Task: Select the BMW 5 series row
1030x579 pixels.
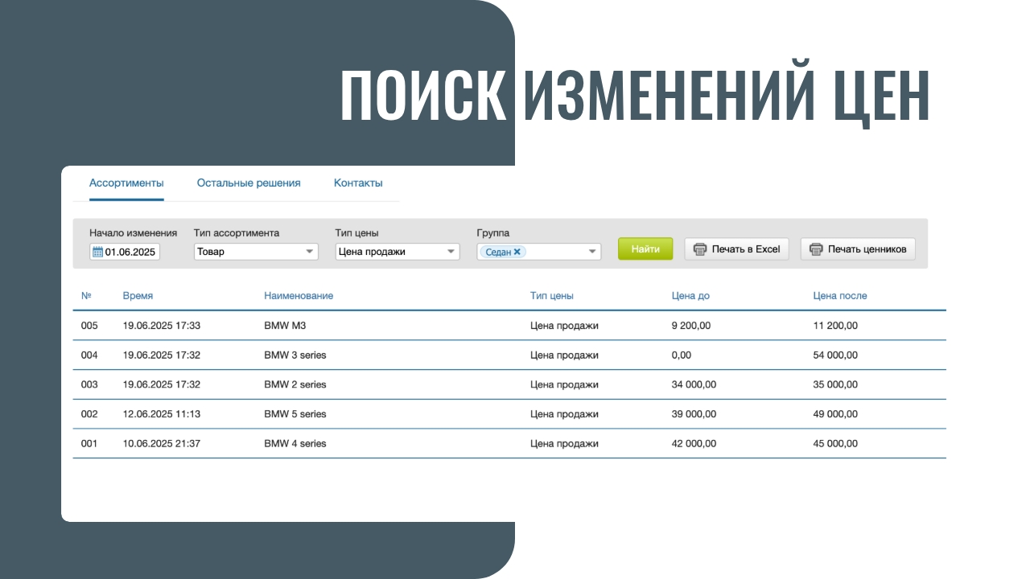Action: [295, 414]
